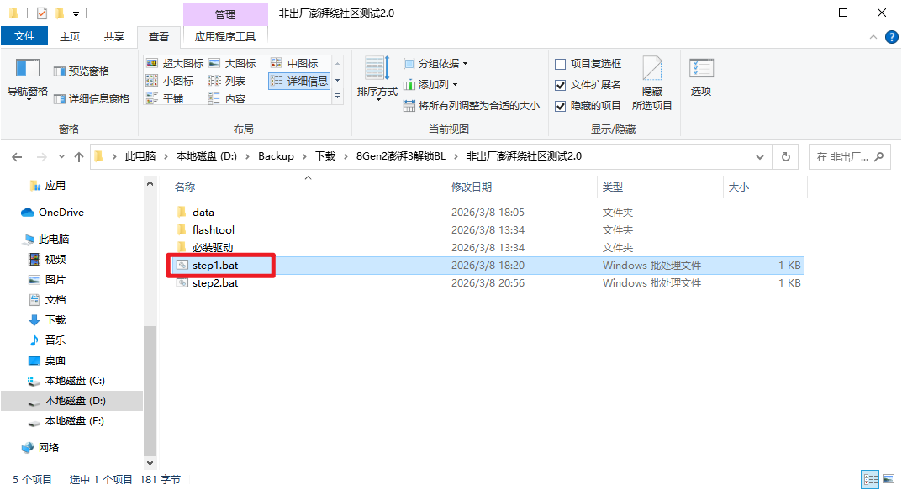902x490 pixels.
Task: Click Backup in the address path
Action: coord(276,156)
